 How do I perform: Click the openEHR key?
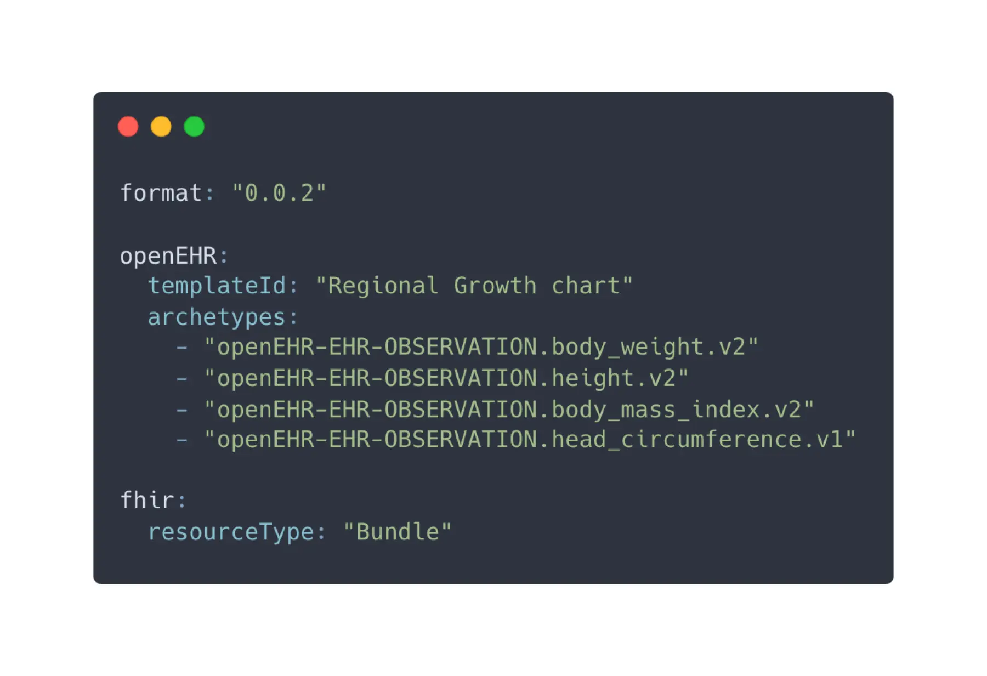coord(168,256)
